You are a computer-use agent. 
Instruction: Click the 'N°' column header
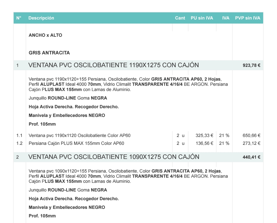click(x=19, y=18)
